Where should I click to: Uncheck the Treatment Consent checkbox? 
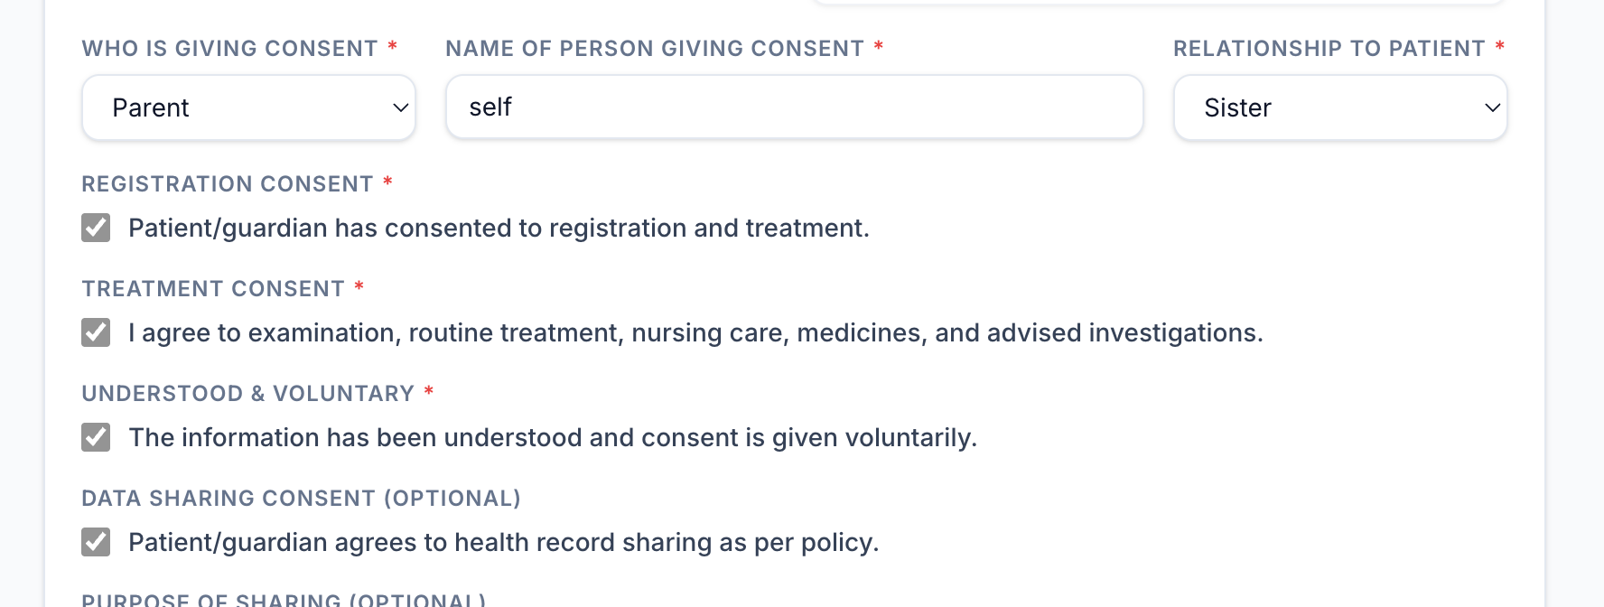tap(96, 332)
